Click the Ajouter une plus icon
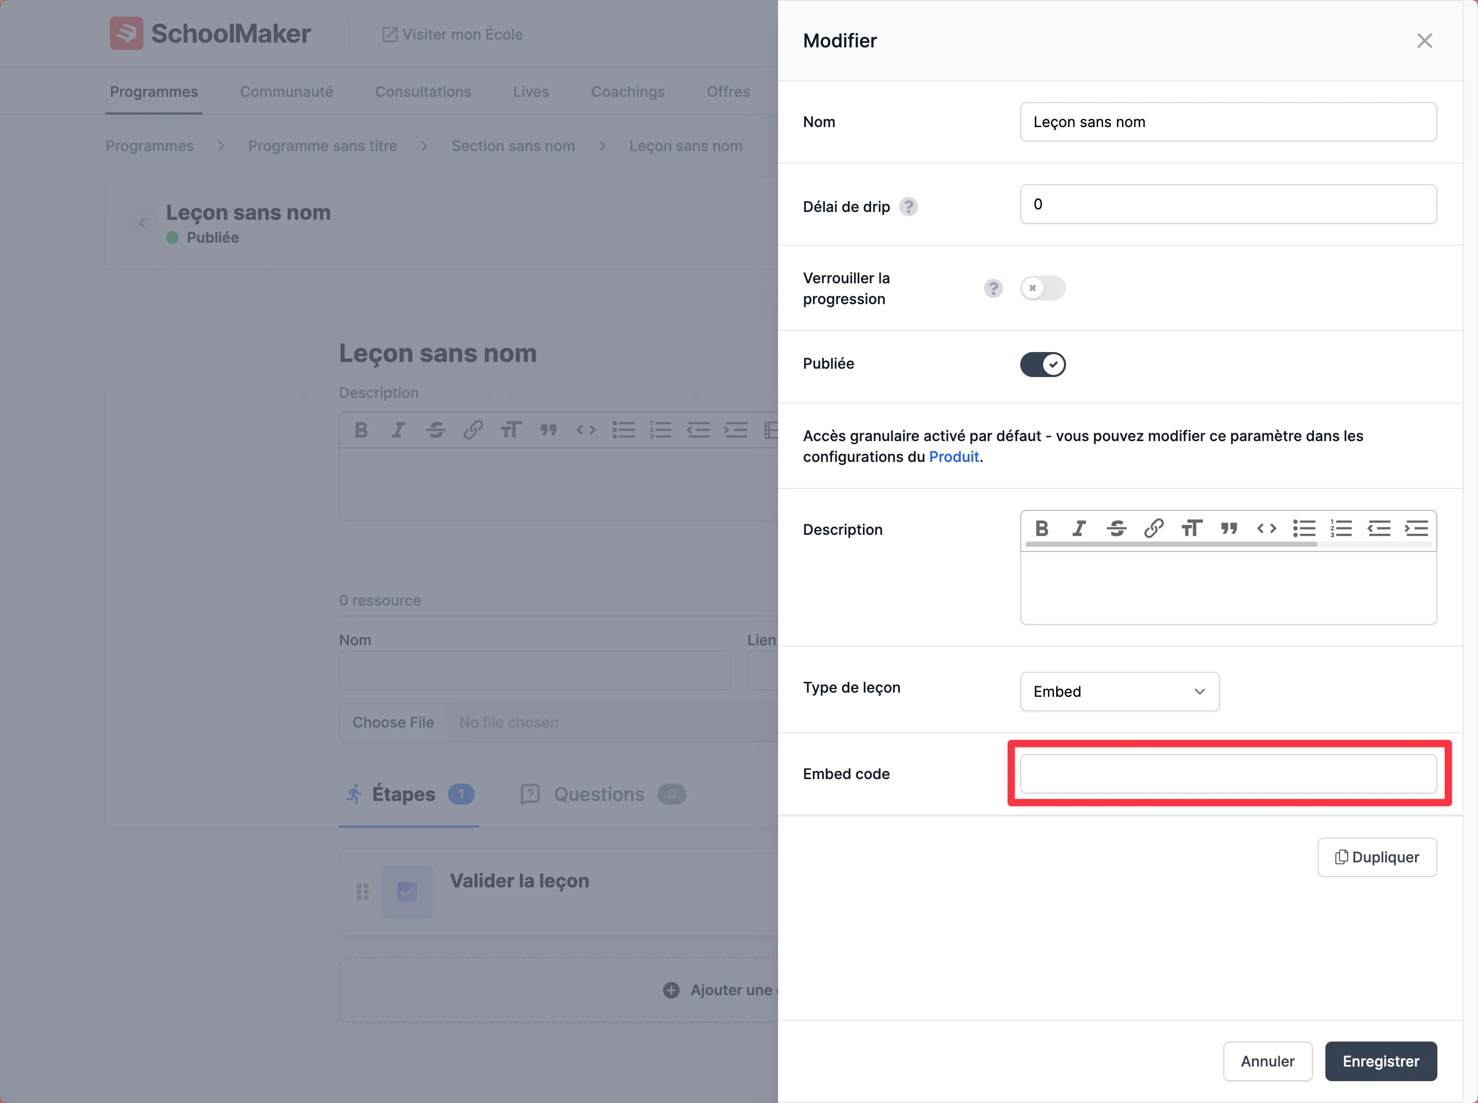The image size is (1478, 1103). 671,990
